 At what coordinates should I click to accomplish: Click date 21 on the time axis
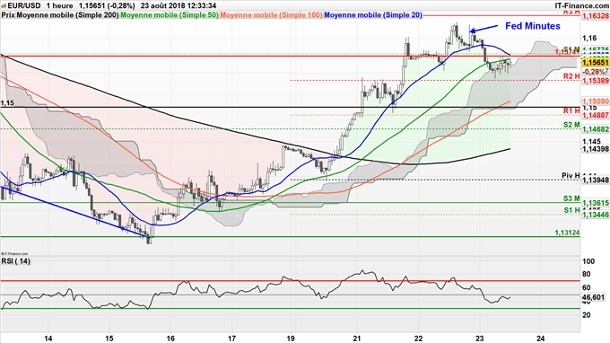357,339
